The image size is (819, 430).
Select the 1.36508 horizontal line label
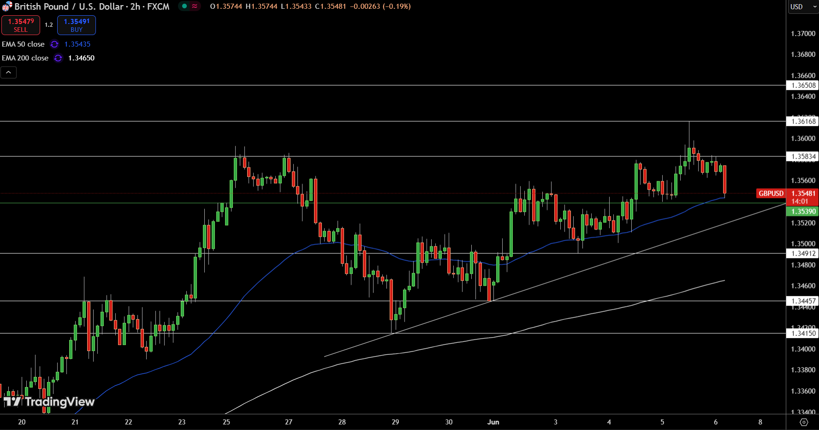[x=803, y=85]
